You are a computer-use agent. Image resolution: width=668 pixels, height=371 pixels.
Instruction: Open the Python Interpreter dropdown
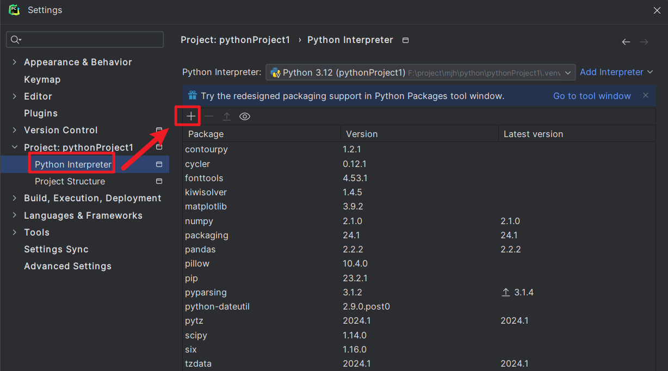(420, 72)
